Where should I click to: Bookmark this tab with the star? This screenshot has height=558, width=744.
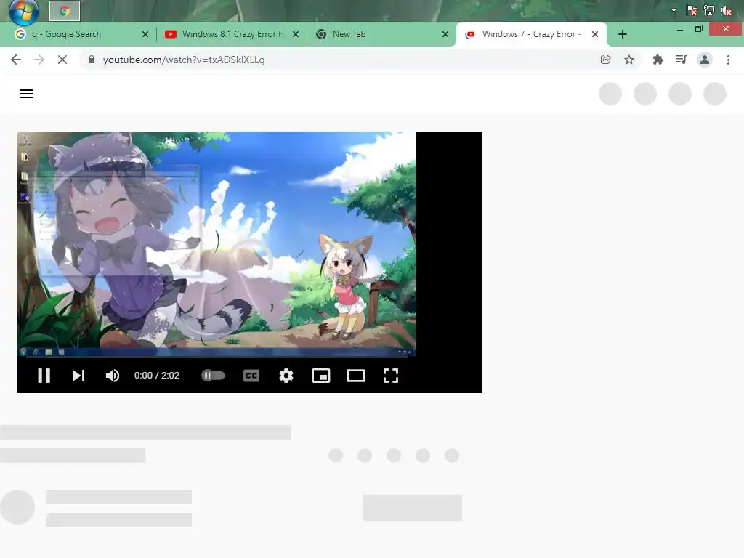pyautogui.click(x=629, y=60)
